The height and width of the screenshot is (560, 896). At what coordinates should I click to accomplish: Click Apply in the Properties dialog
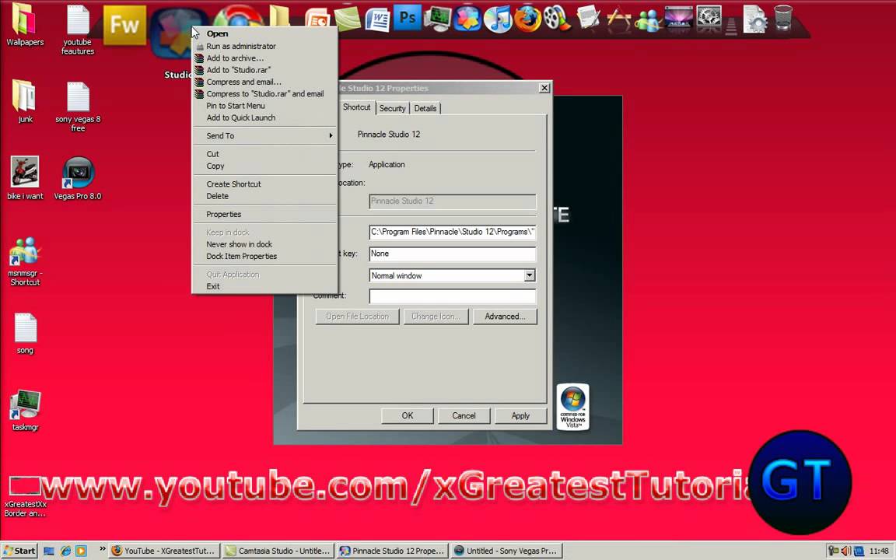520,416
